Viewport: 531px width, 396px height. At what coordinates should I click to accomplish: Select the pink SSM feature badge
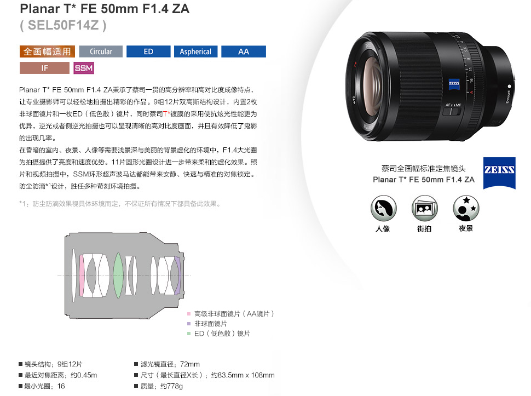(x=84, y=68)
